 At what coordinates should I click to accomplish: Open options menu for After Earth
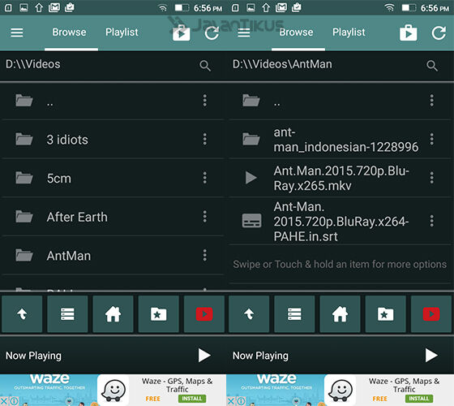tap(204, 216)
